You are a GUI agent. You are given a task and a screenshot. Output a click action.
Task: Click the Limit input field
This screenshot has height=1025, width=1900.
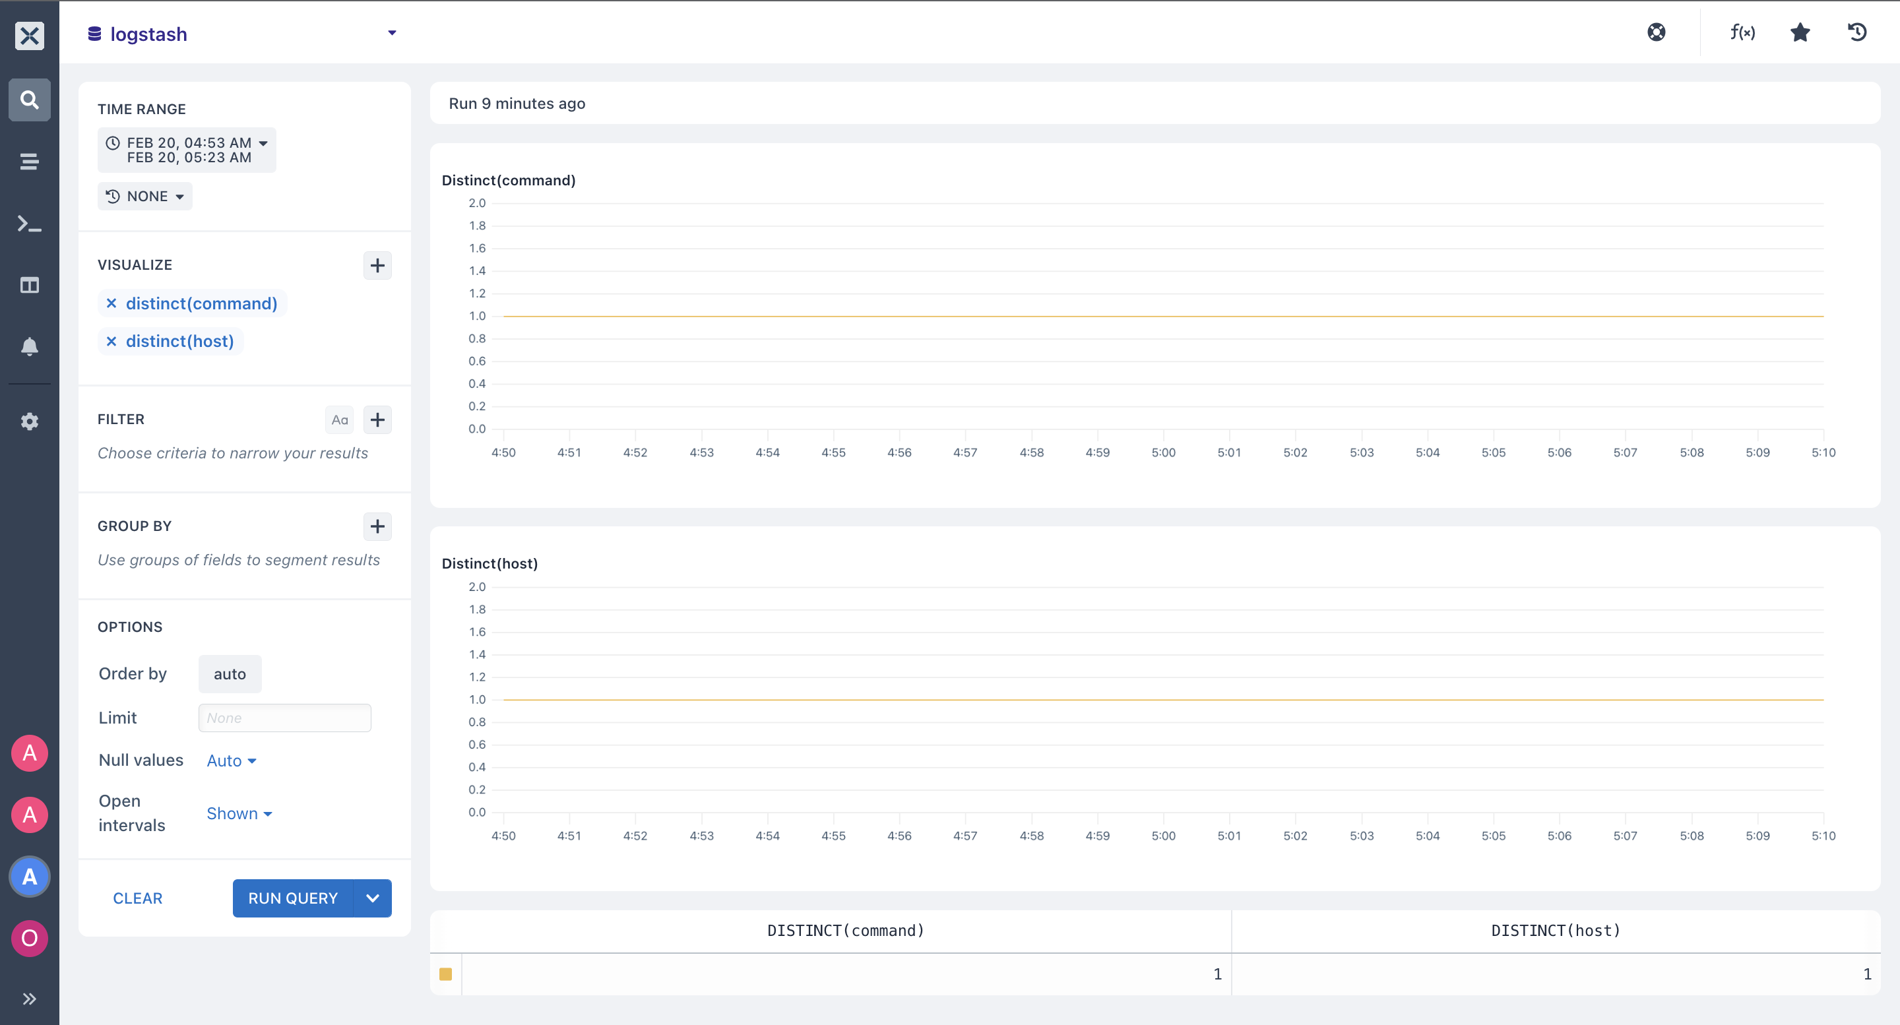click(x=285, y=718)
